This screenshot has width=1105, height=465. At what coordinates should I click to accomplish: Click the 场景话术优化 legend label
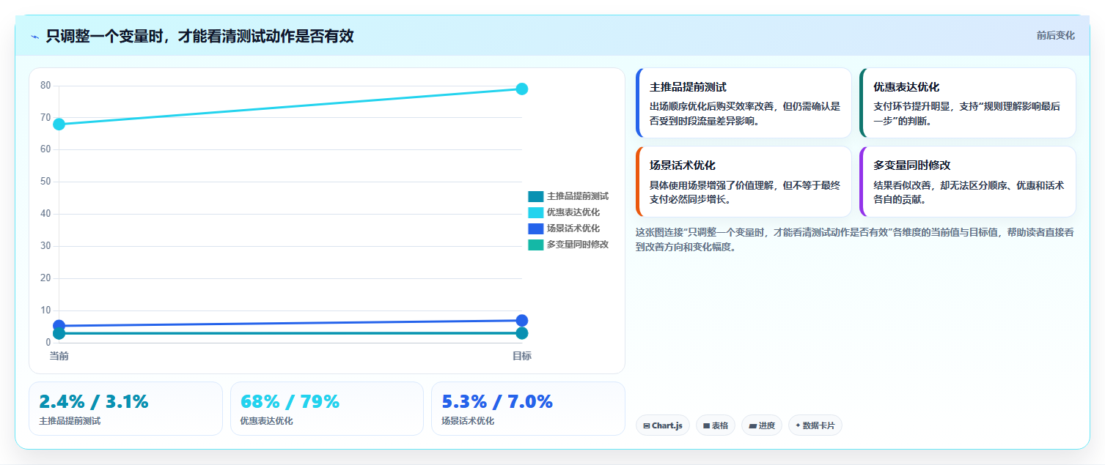click(573, 228)
